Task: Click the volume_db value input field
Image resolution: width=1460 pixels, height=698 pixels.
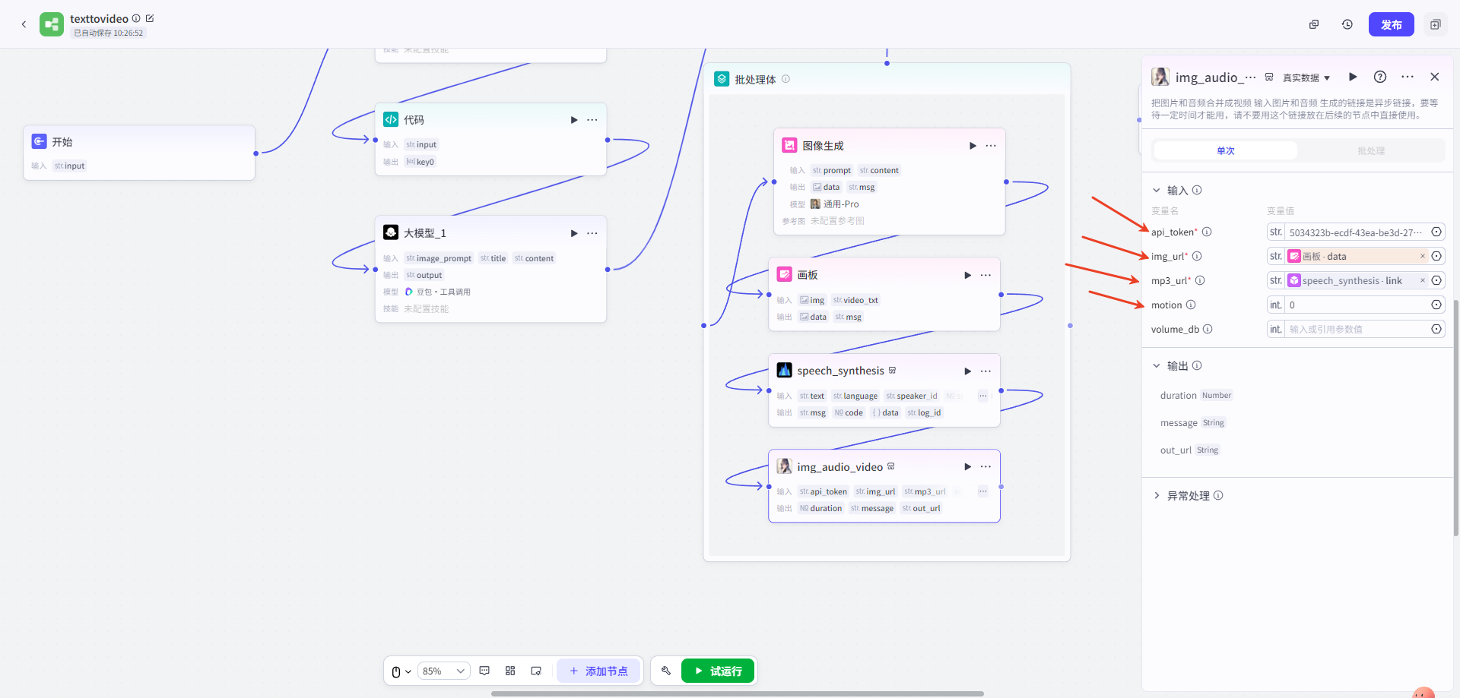Action: pyautogui.click(x=1355, y=329)
